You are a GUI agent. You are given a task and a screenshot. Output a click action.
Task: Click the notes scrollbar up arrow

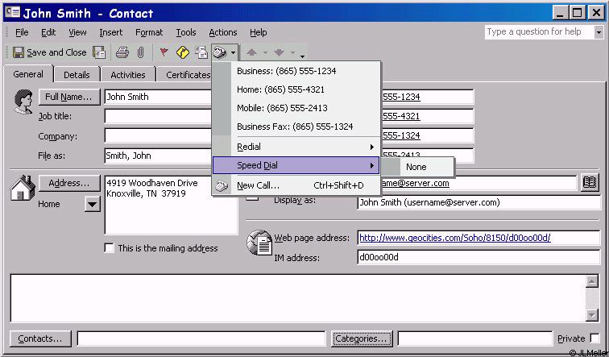(591, 281)
